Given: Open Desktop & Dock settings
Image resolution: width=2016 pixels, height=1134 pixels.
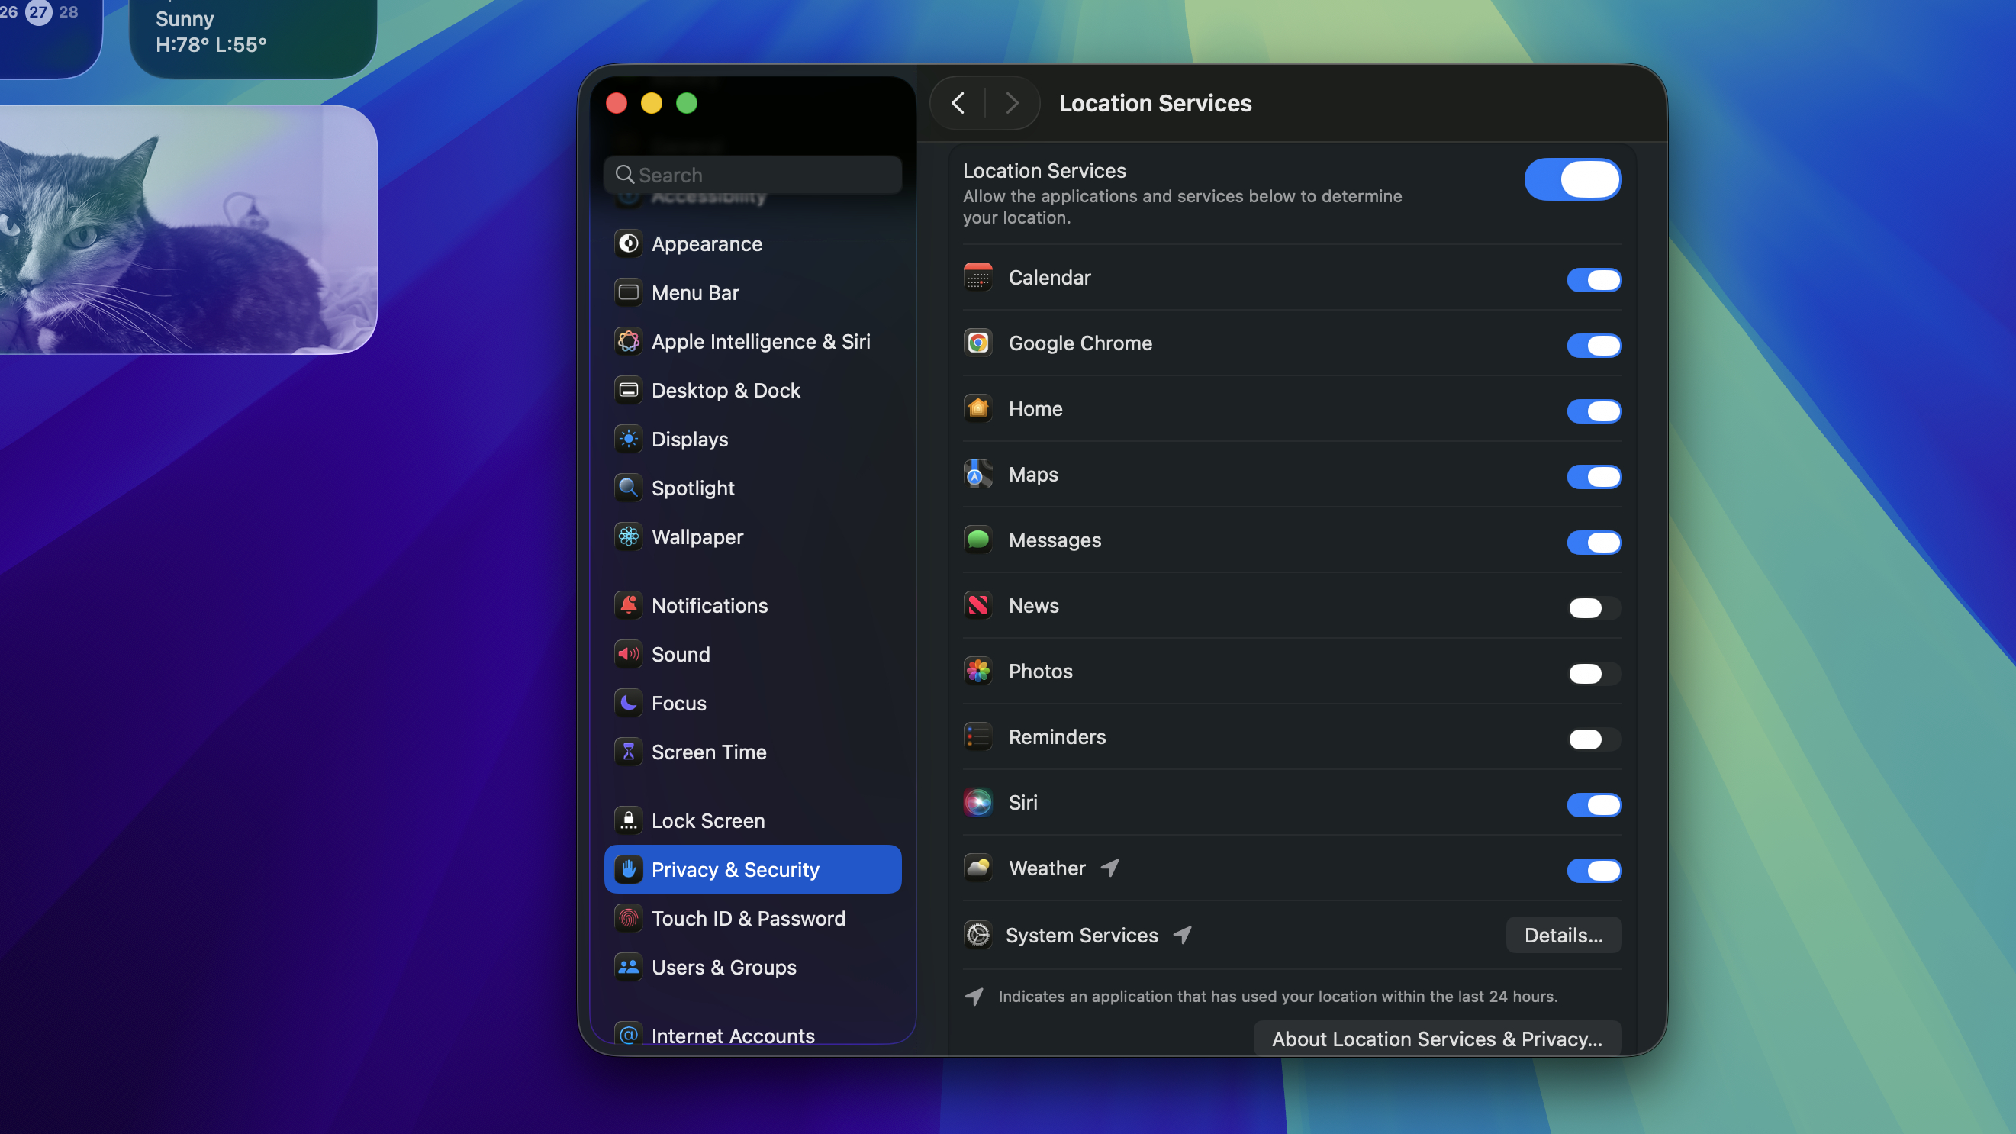Looking at the screenshot, I should coord(725,391).
